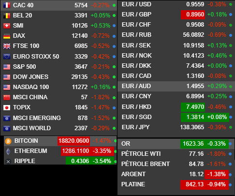Click the French flag icon next to CAC 40
This screenshot has width=235, height=196.
coord(7,5)
